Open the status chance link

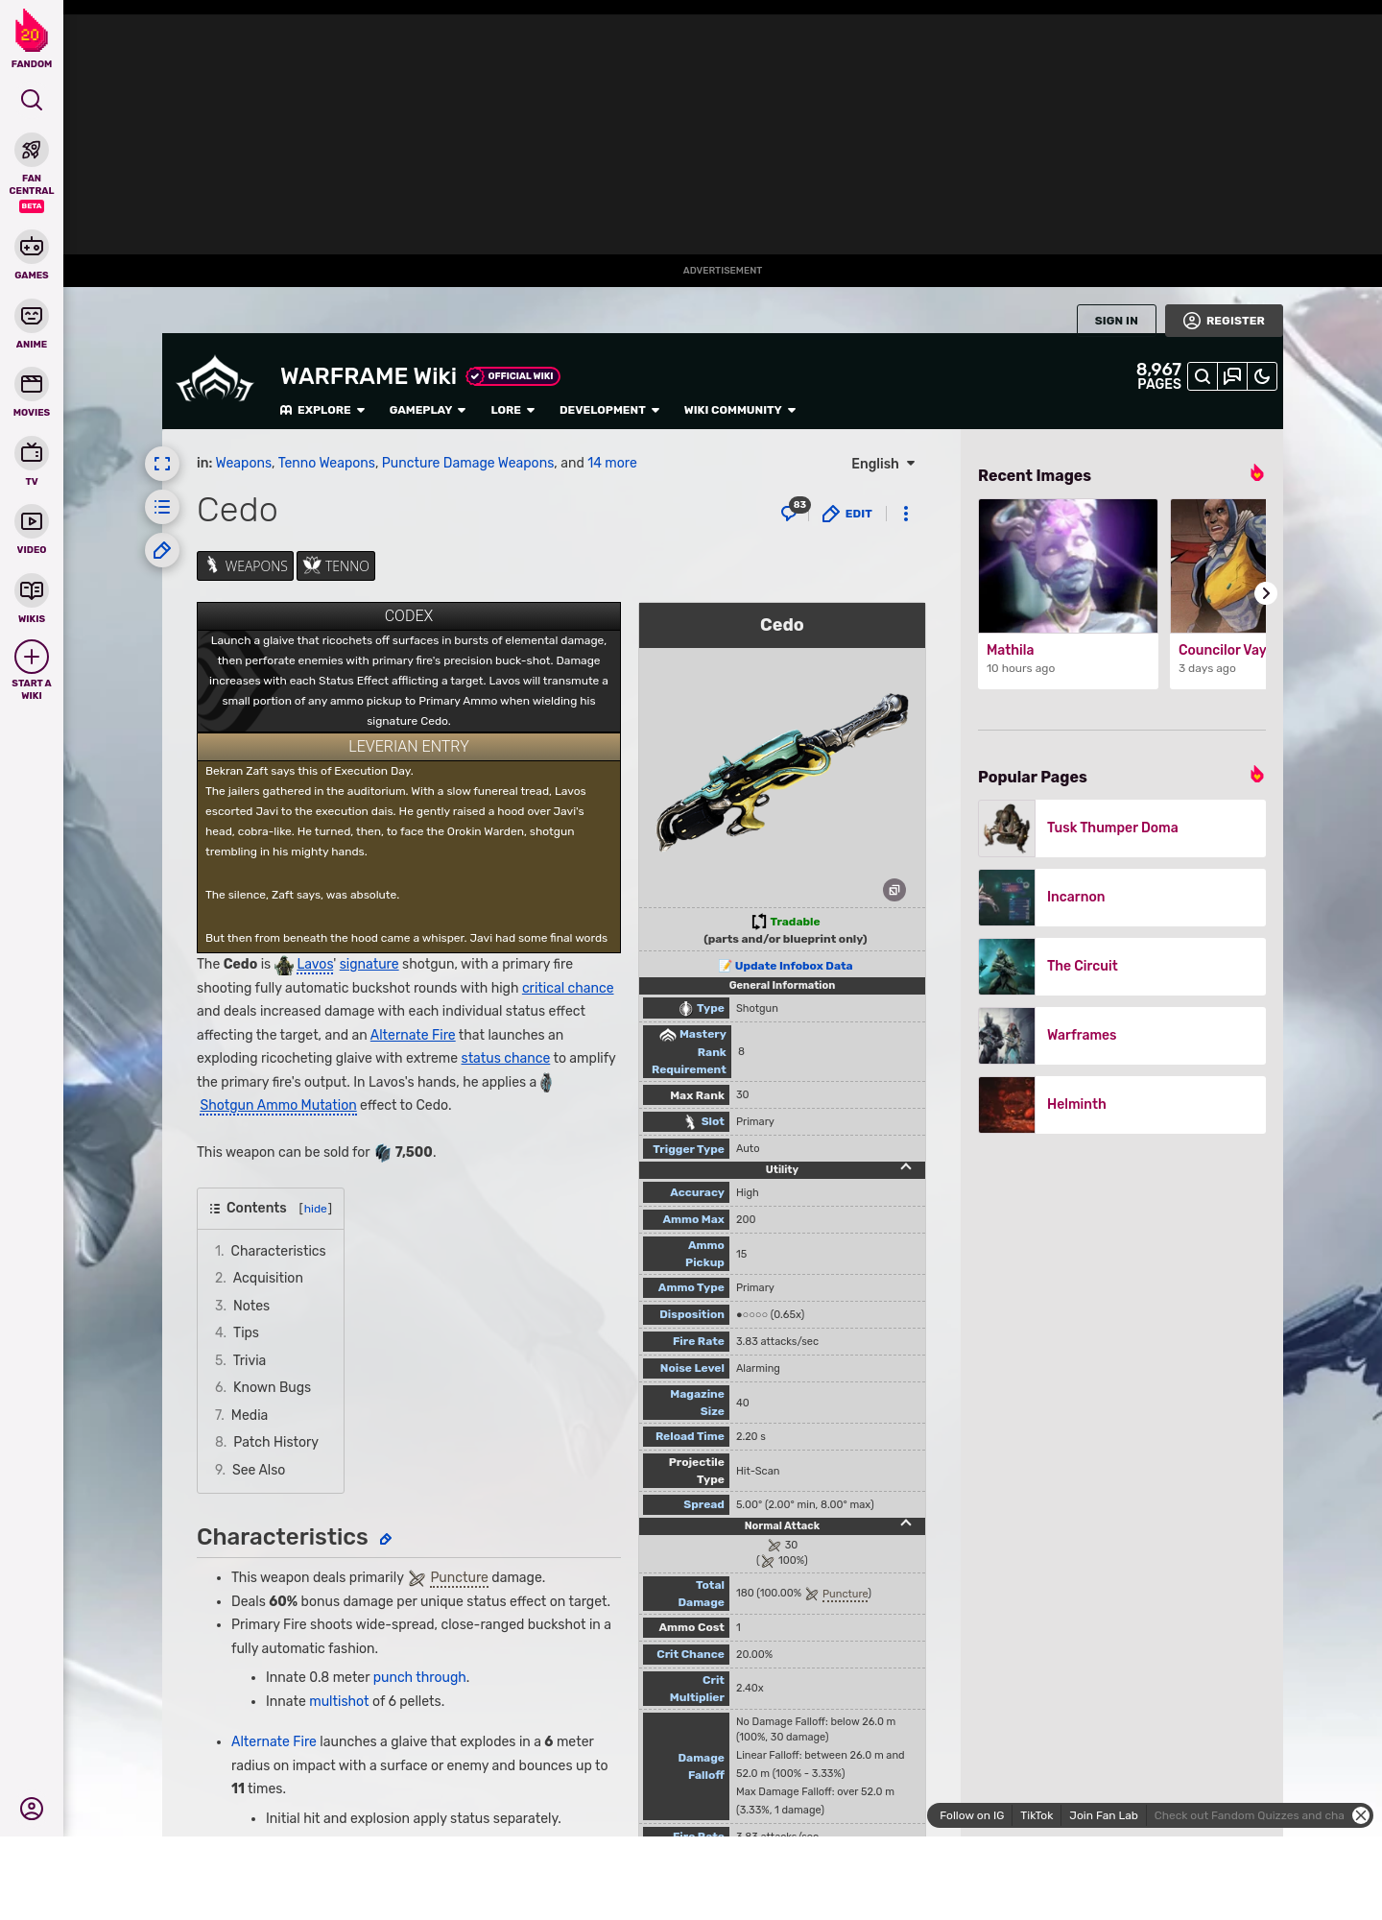tap(505, 1058)
